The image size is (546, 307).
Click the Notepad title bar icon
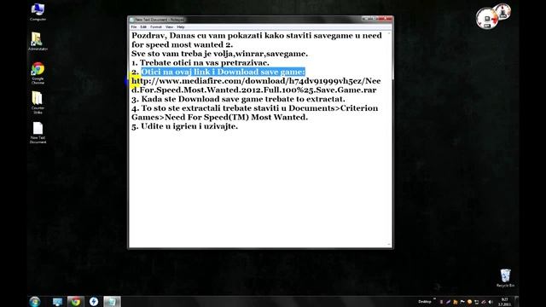click(131, 20)
